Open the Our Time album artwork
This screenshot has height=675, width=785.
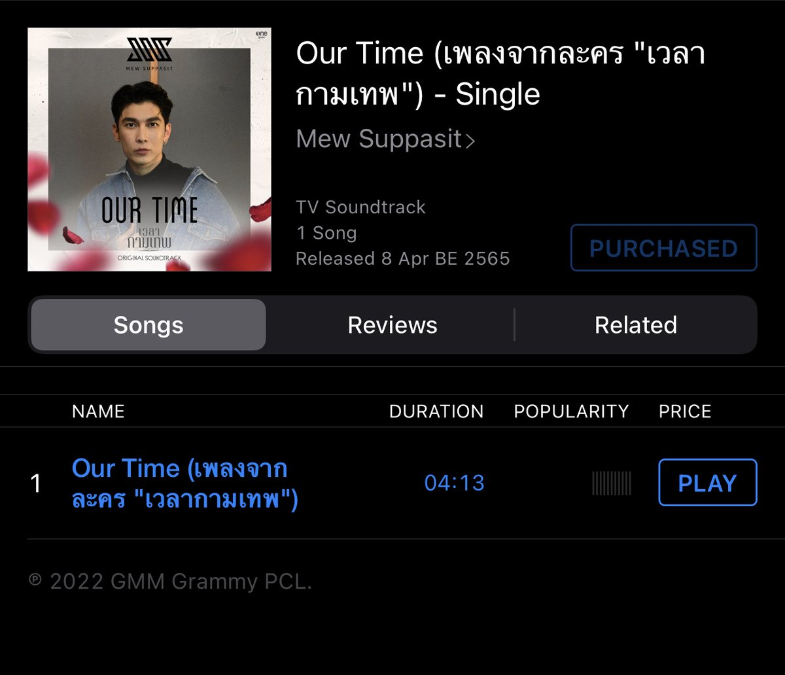pos(149,149)
